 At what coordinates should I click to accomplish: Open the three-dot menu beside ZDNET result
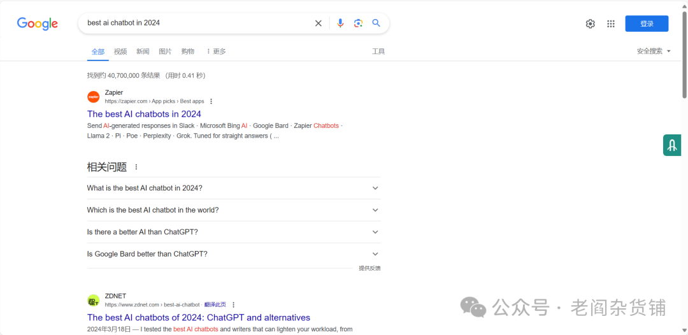(x=233, y=304)
